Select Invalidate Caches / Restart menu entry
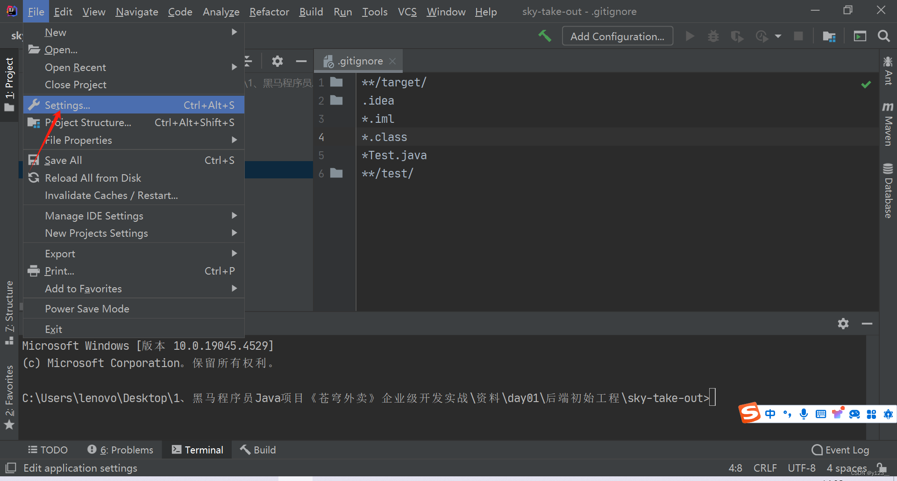 [x=111, y=195]
